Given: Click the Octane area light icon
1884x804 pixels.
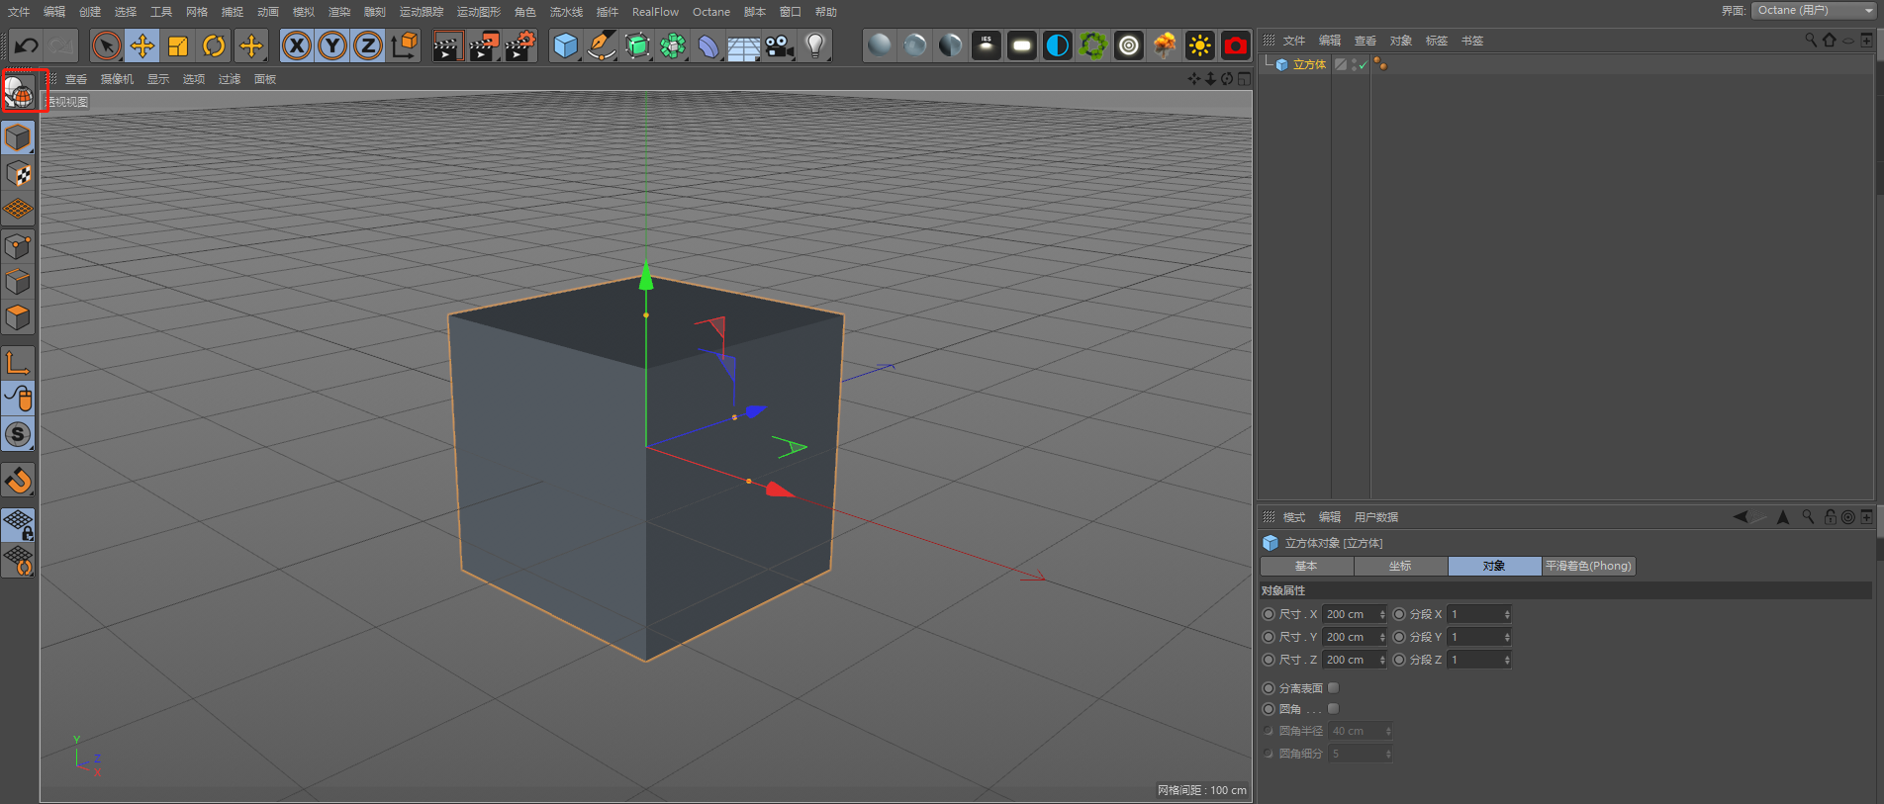Looking at the screenshot, I should pyautogui.click(x=1022, y=45).
